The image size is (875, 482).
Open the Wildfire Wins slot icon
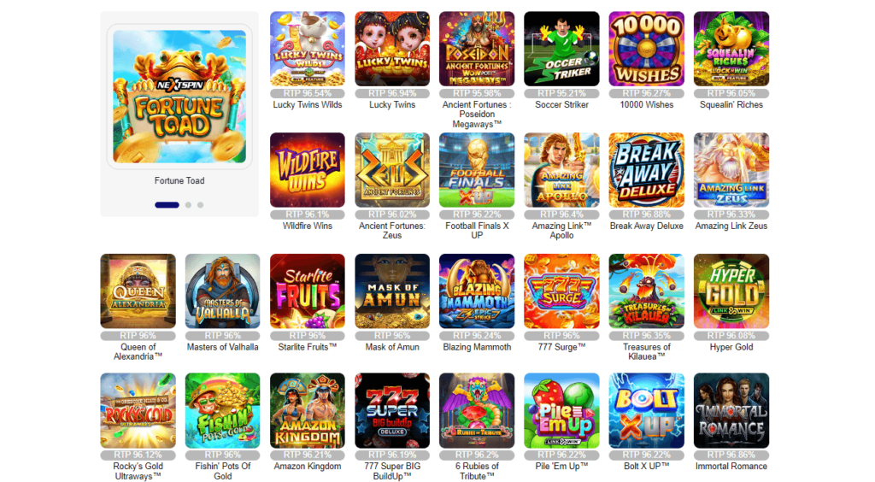click(308, 170)
